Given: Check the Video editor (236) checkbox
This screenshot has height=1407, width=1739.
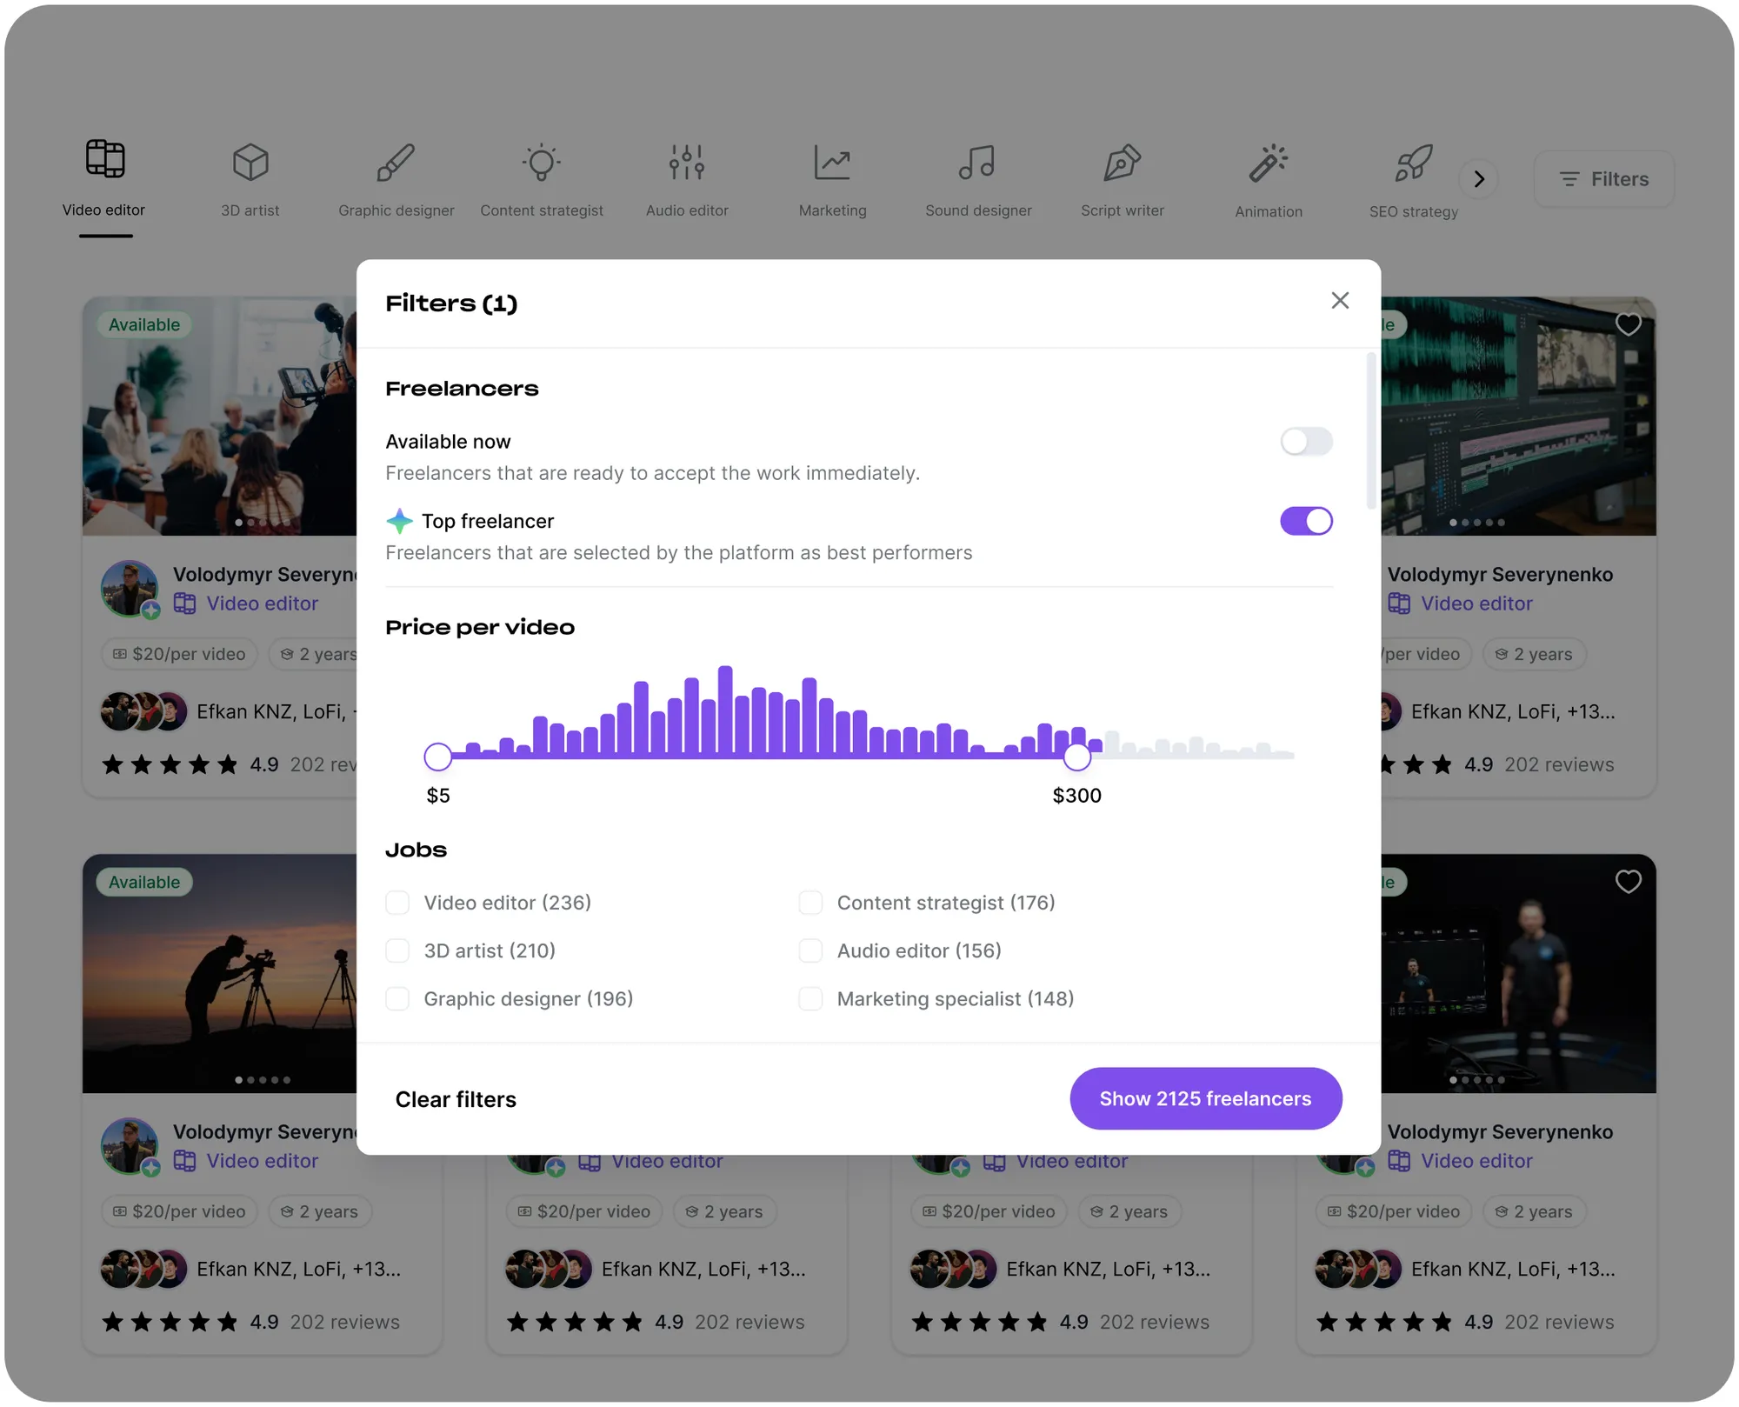Looking at the screenshot, I should [x=397, y=903].
